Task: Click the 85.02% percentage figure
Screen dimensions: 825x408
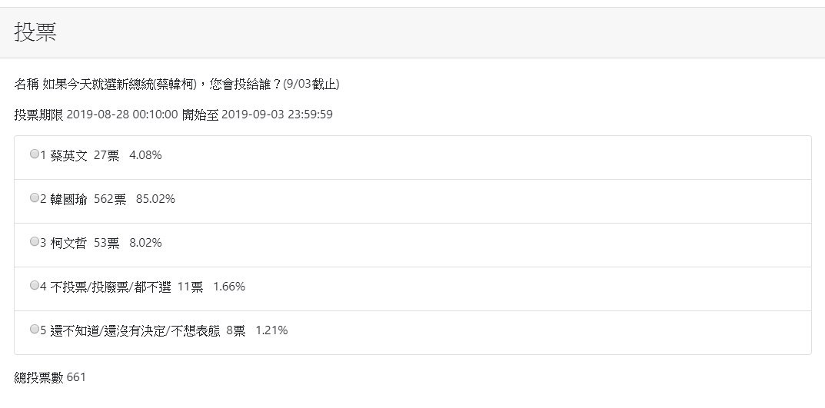Action: [x=155, y=199]
